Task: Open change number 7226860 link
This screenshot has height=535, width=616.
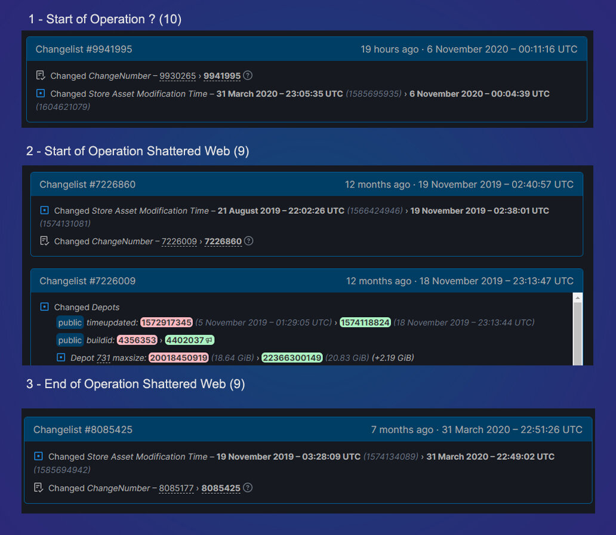Action: pyautogui.click(x=223, y=241)
